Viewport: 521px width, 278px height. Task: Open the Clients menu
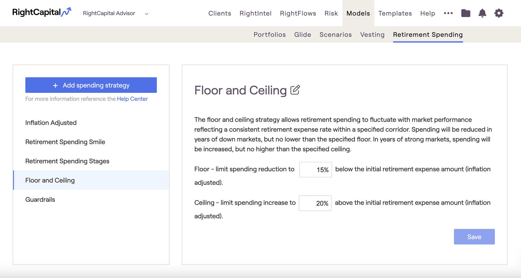tap(220, 13)
